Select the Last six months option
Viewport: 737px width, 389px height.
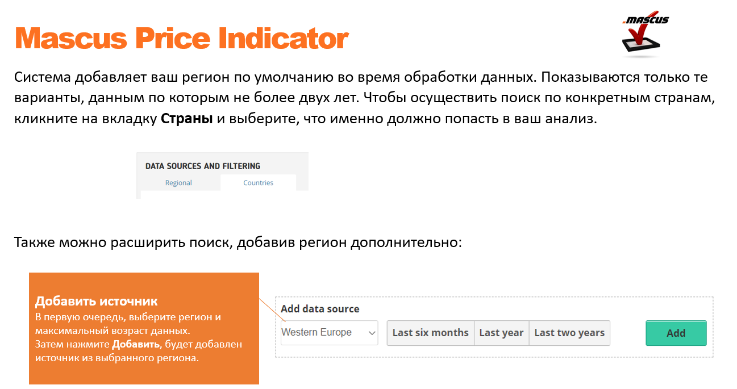(430, 333)
